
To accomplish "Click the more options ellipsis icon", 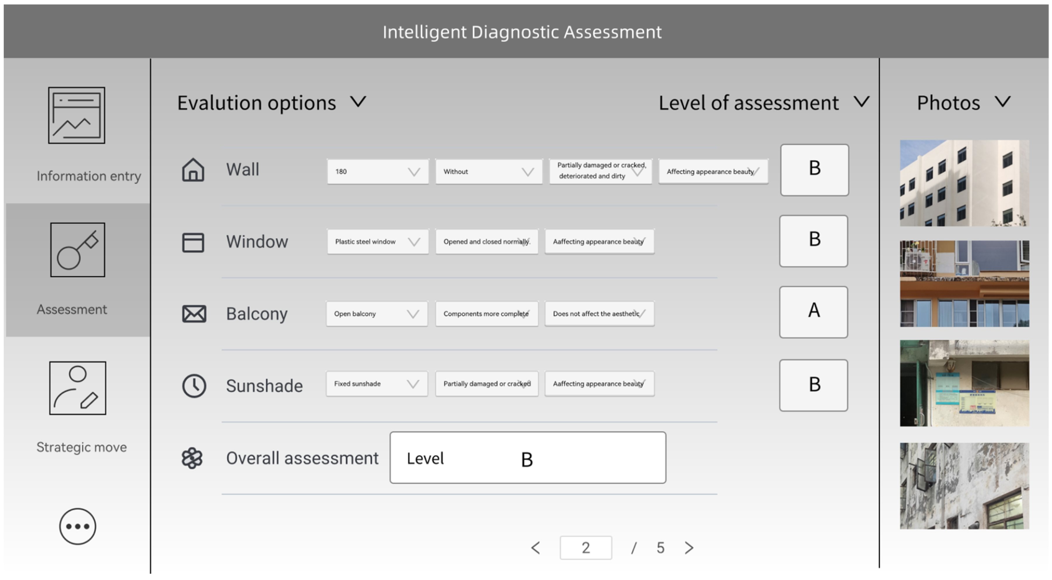I will point(78,526).
